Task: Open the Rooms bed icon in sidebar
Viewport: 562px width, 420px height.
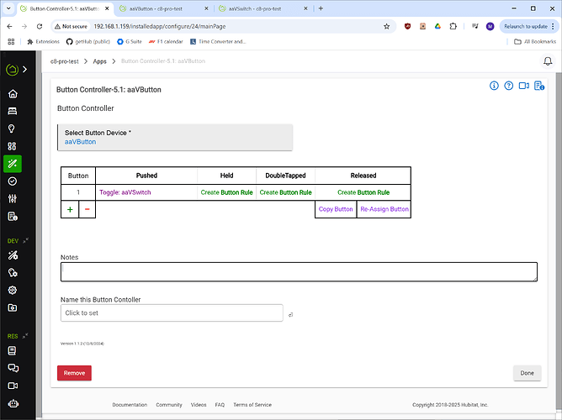Action: (x=13, y=111)
